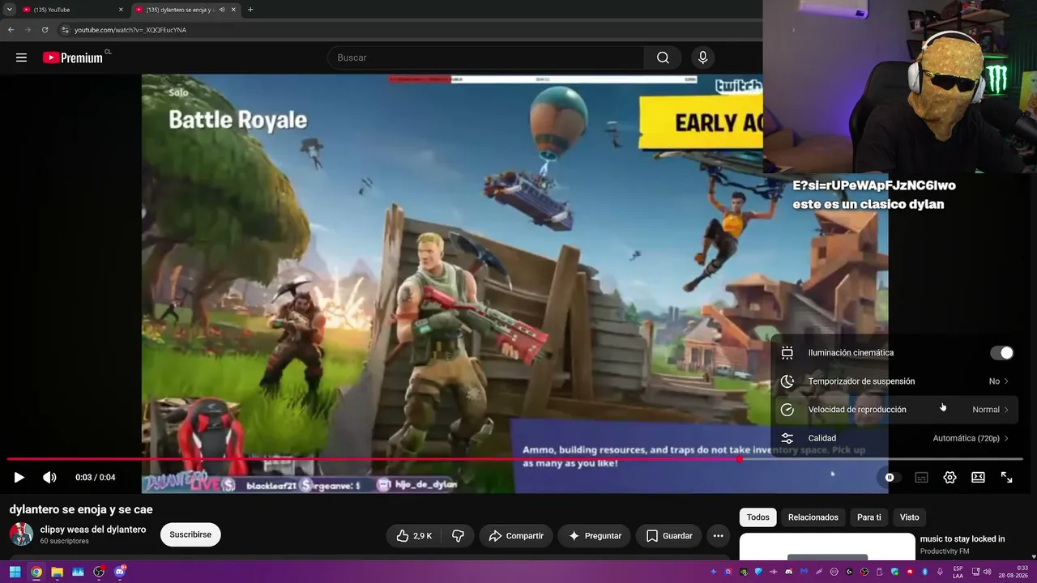Click the 0:03 / 0:04 time display

click(x=96, y=478)
